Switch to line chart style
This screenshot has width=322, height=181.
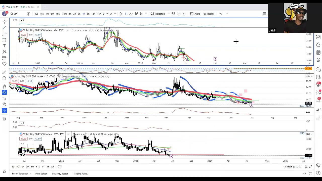click(x=131, y=14)
